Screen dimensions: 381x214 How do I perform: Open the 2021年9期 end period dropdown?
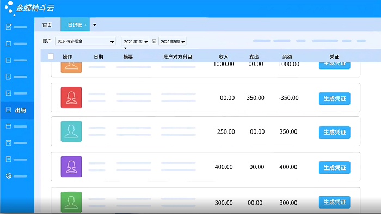point(173,42)
